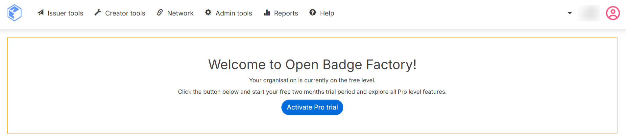Click the free two months trial description text
The width and height of the screenshot is (626, 140).
(x=312, y=92)
